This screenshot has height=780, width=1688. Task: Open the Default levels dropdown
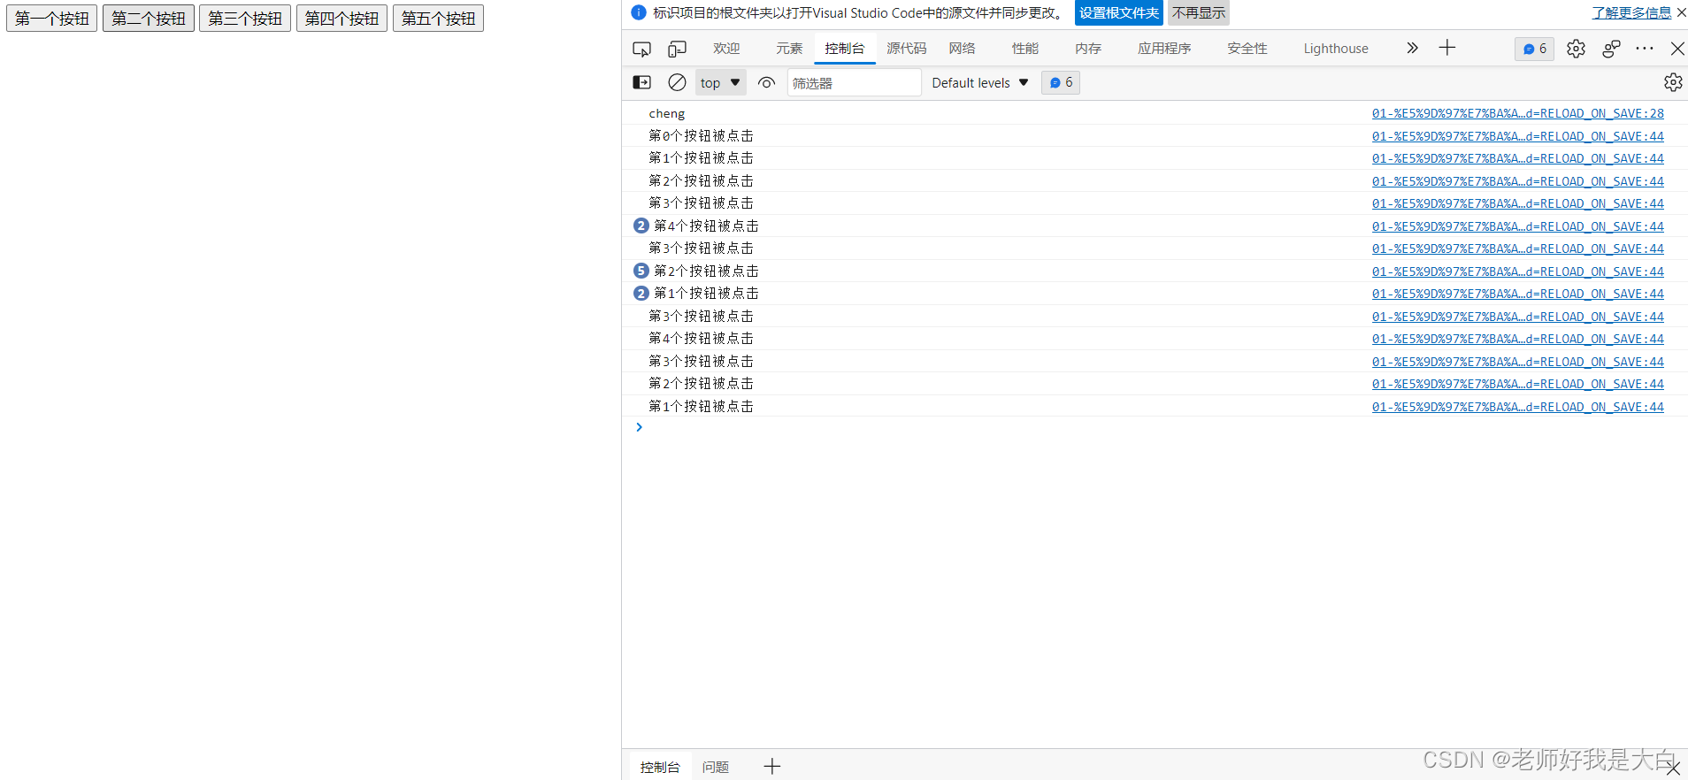click(980, 82)
